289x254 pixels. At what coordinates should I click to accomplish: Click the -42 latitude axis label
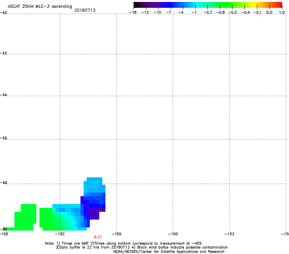[x=4, y=53]
